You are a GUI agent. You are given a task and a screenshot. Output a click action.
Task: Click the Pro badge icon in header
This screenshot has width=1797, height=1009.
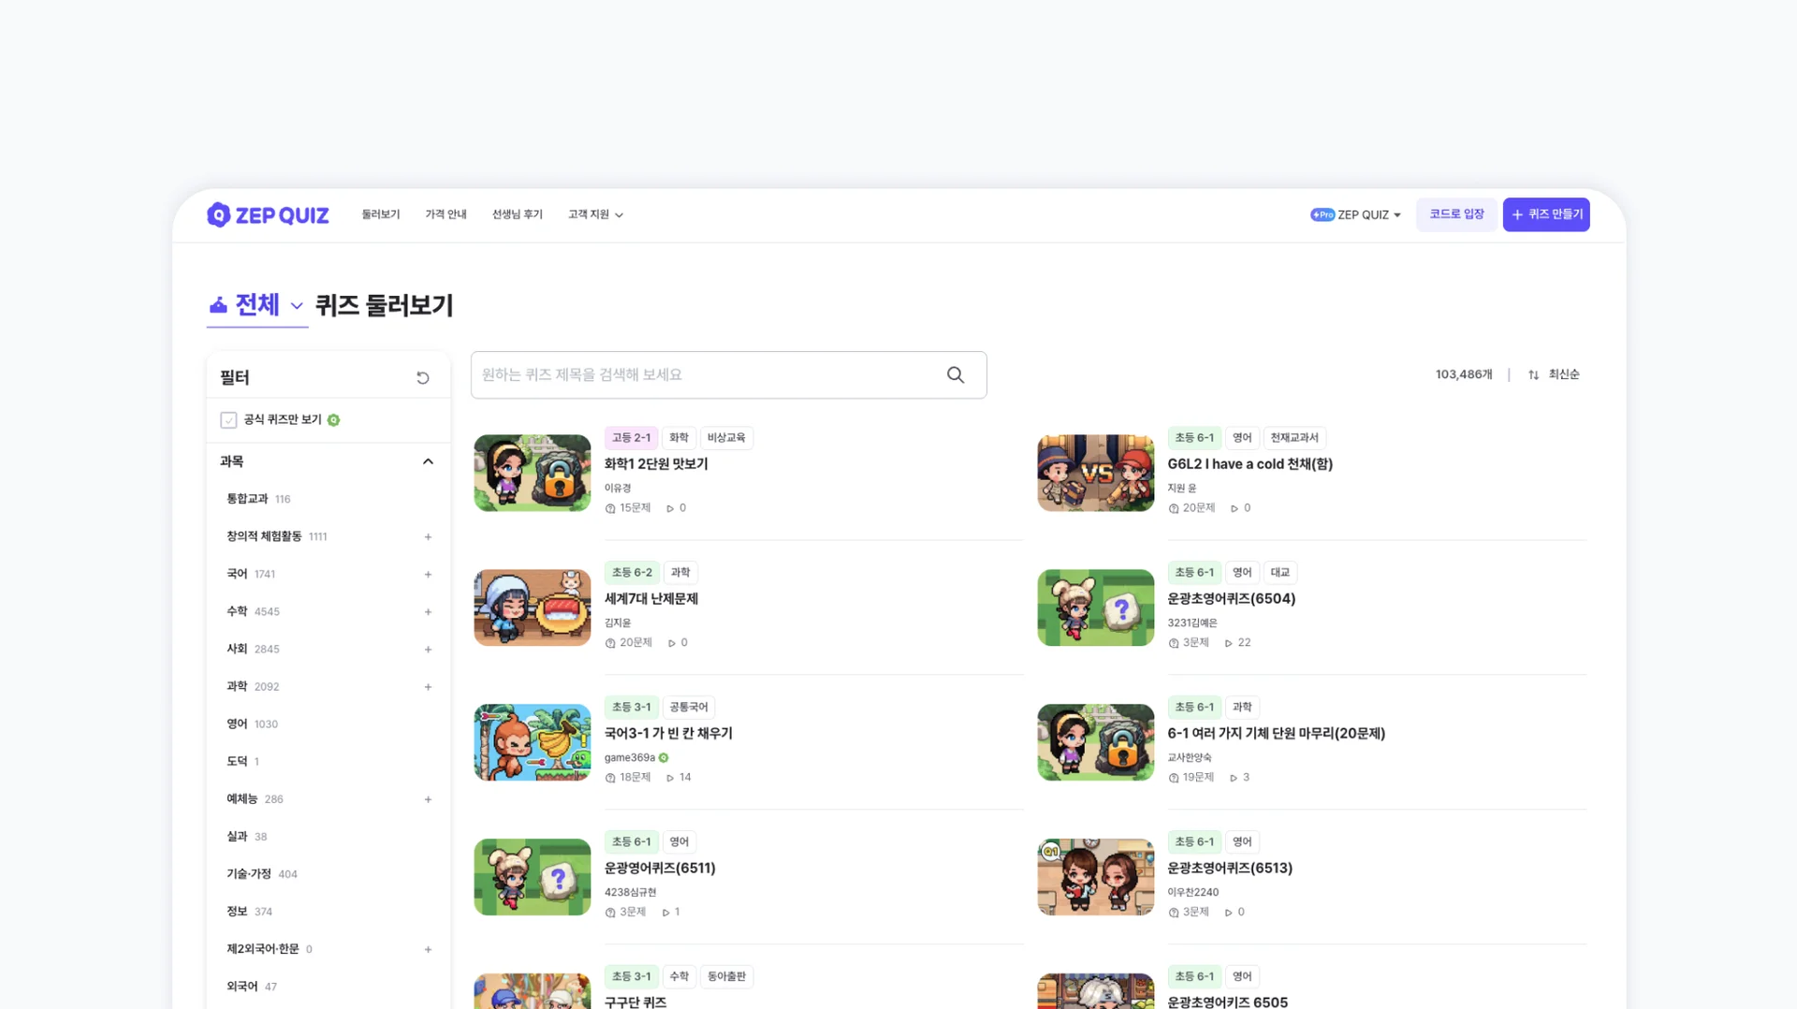pyautogui.click(x=1322, y=215)
